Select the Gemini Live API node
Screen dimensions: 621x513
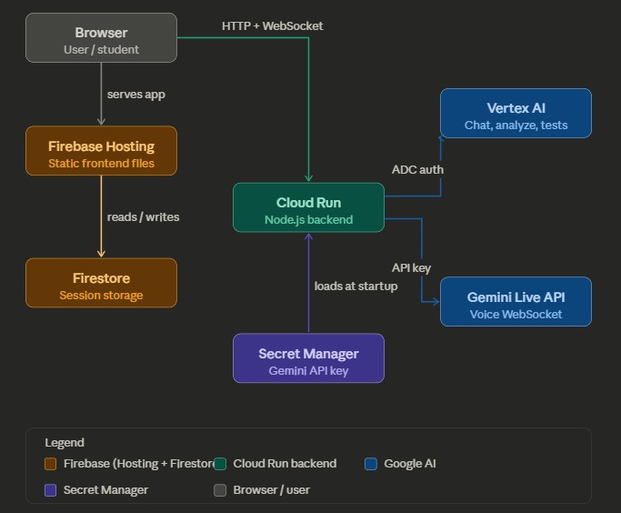coord(516,301)
